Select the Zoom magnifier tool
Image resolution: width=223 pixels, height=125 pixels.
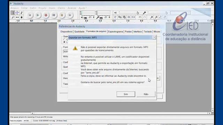point(13,17)
